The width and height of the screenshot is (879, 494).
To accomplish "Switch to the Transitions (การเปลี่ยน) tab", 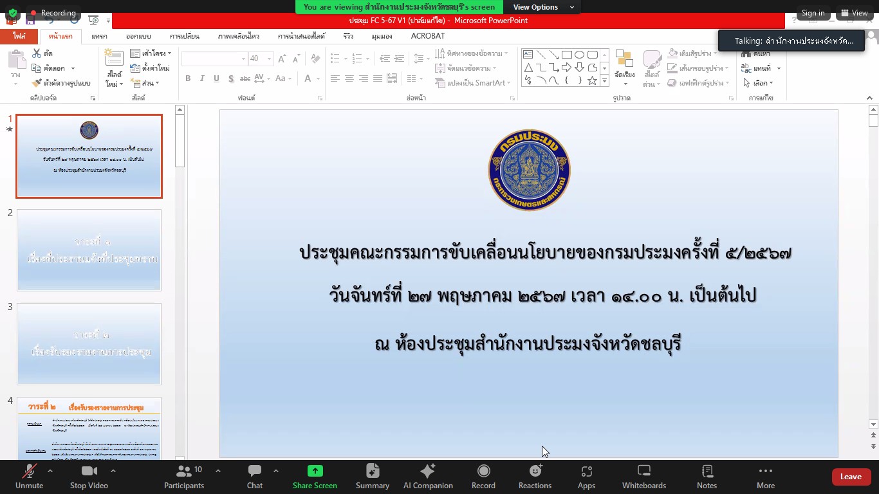I will (x=185, y=37).
